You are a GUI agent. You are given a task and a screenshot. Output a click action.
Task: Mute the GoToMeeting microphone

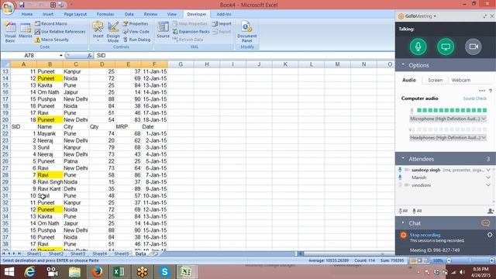click(418, 46)
